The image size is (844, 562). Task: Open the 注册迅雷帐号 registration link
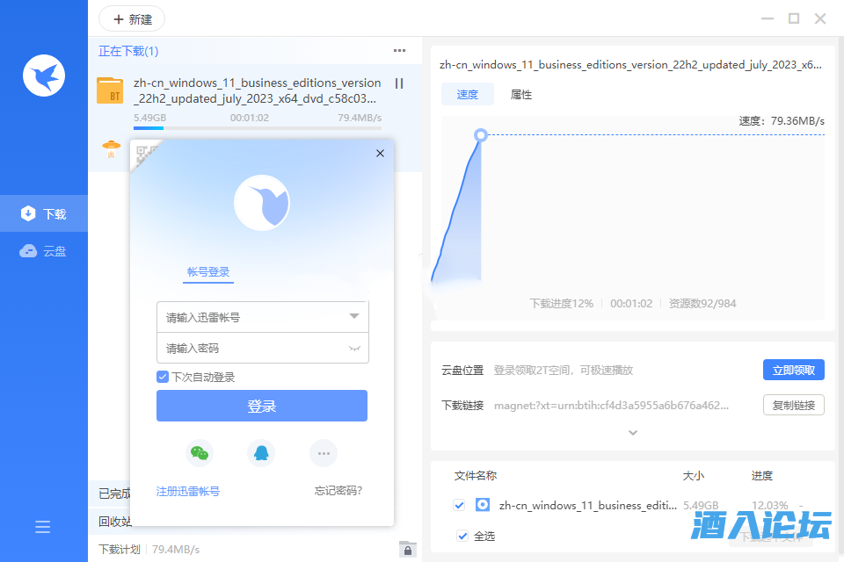(188, 491)
